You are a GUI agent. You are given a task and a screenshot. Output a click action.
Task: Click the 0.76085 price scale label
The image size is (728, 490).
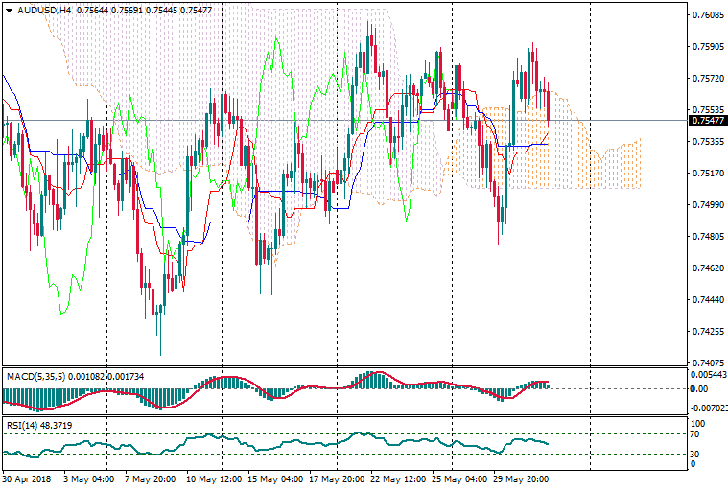[x=707, y=15]
